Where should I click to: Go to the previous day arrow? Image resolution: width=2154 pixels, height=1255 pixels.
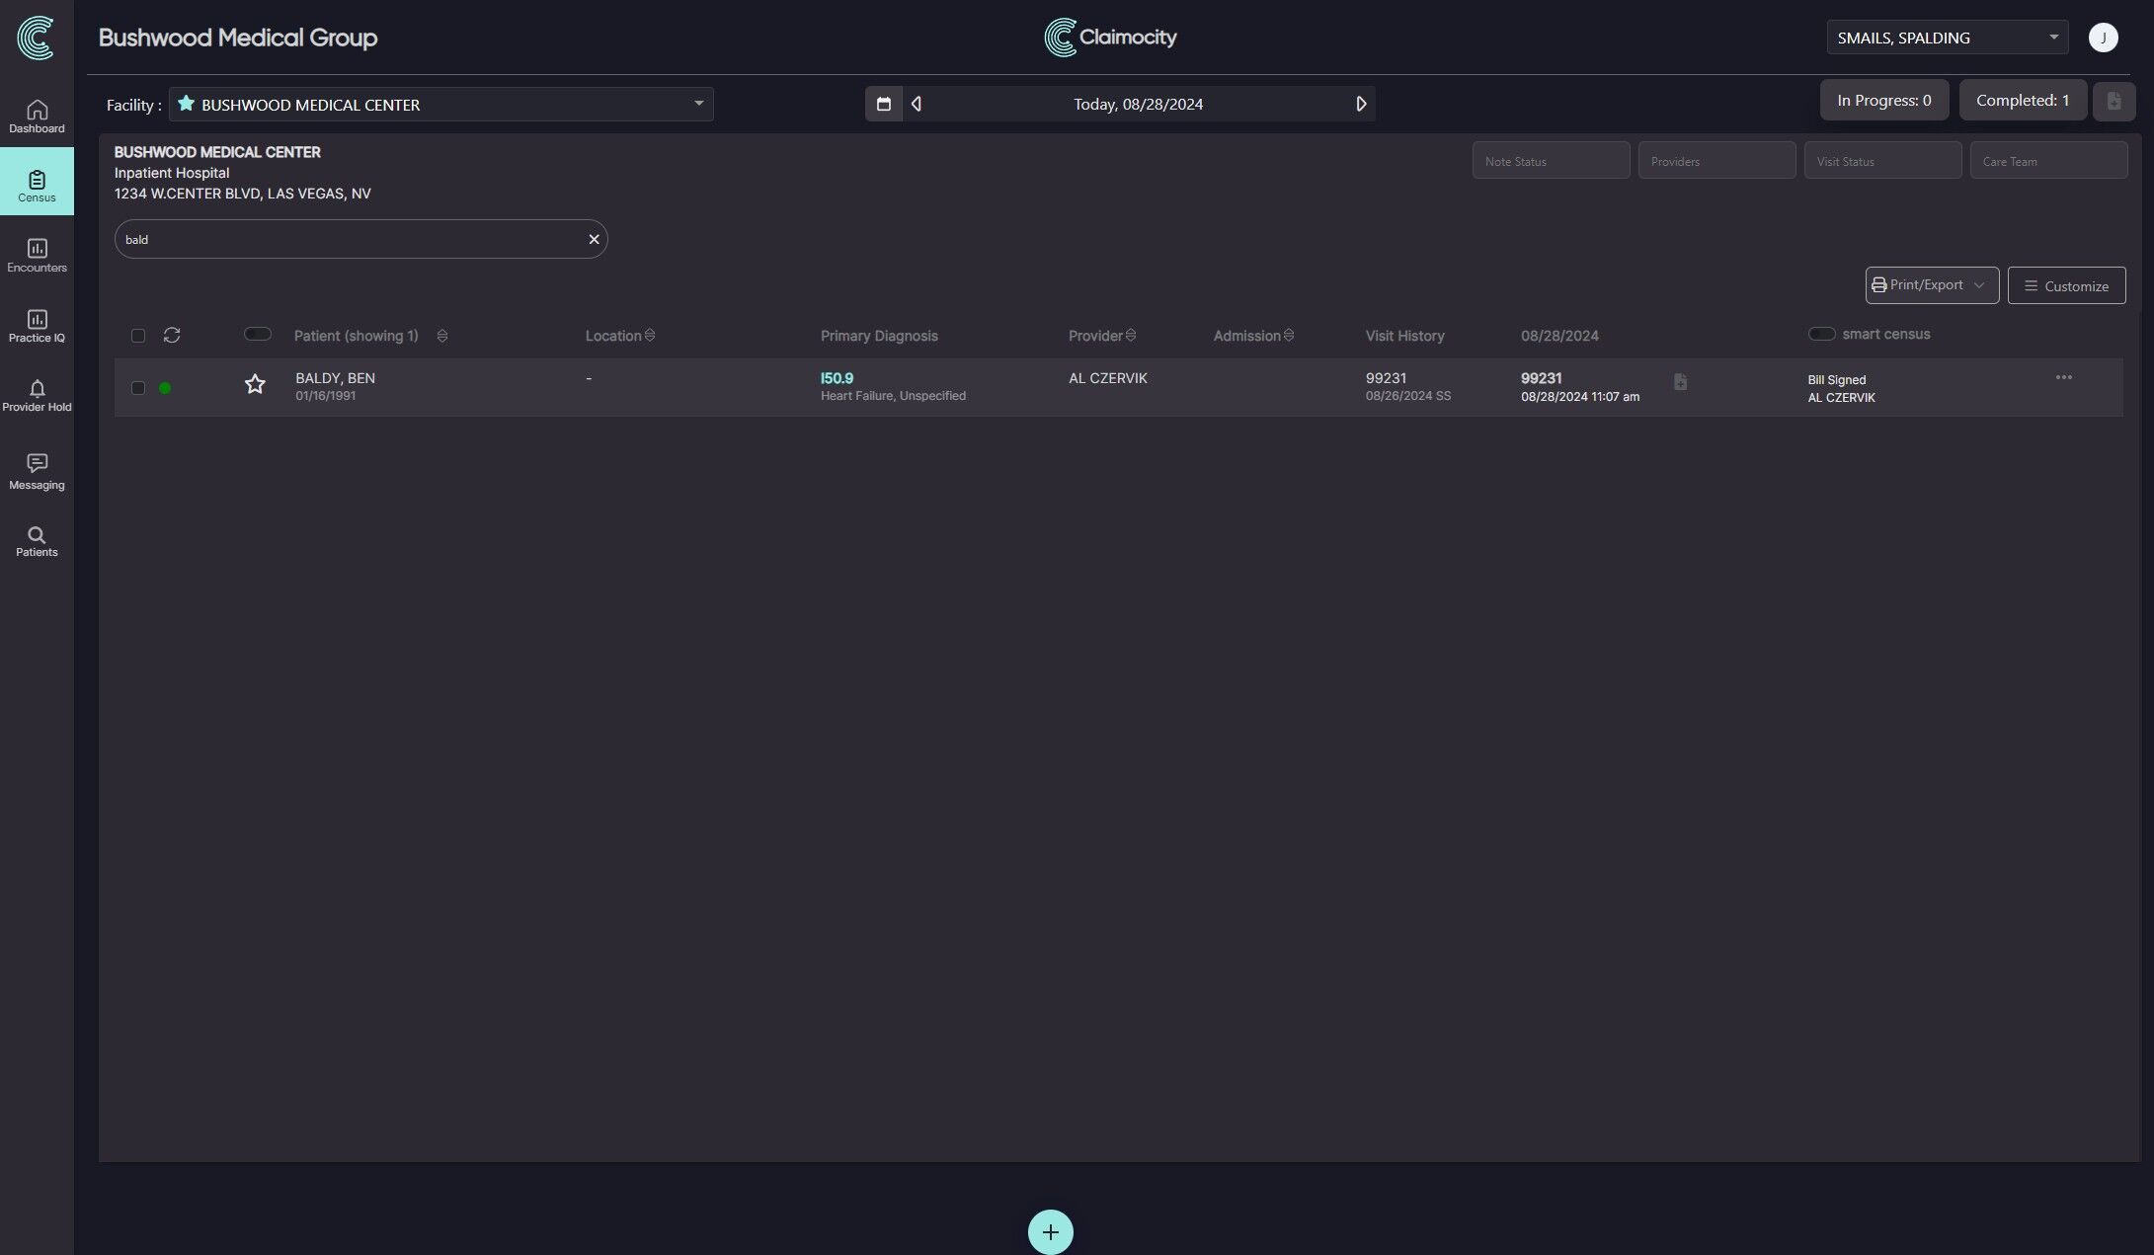917,104
